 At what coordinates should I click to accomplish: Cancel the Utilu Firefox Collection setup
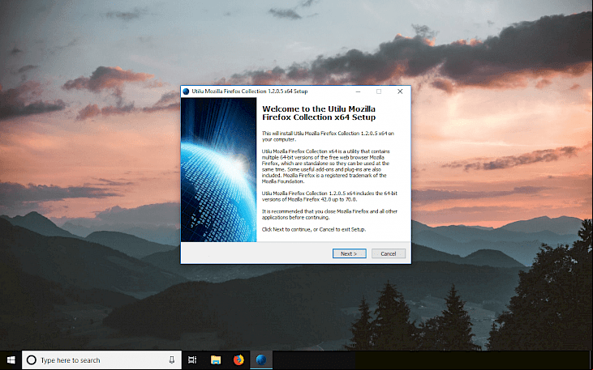[x=389, y=253]
